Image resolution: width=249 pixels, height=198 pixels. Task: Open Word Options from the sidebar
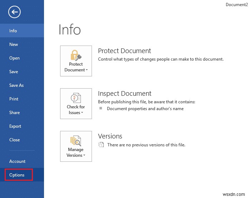click(22, 175)
